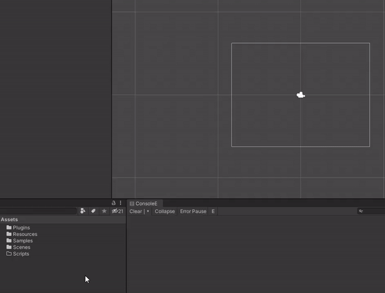Select the Scenes folder icon

point(9,247)
